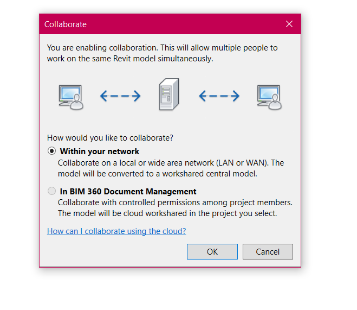This screenshot has width=357, height=310.
Task: Close the Collaborate dialog with X
Action: (289, 24)
